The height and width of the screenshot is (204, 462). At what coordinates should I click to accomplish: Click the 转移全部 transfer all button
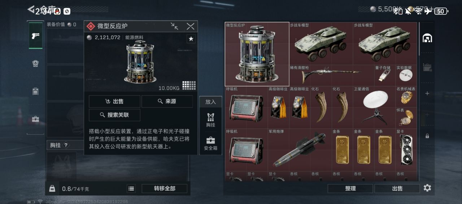[165, 189]
